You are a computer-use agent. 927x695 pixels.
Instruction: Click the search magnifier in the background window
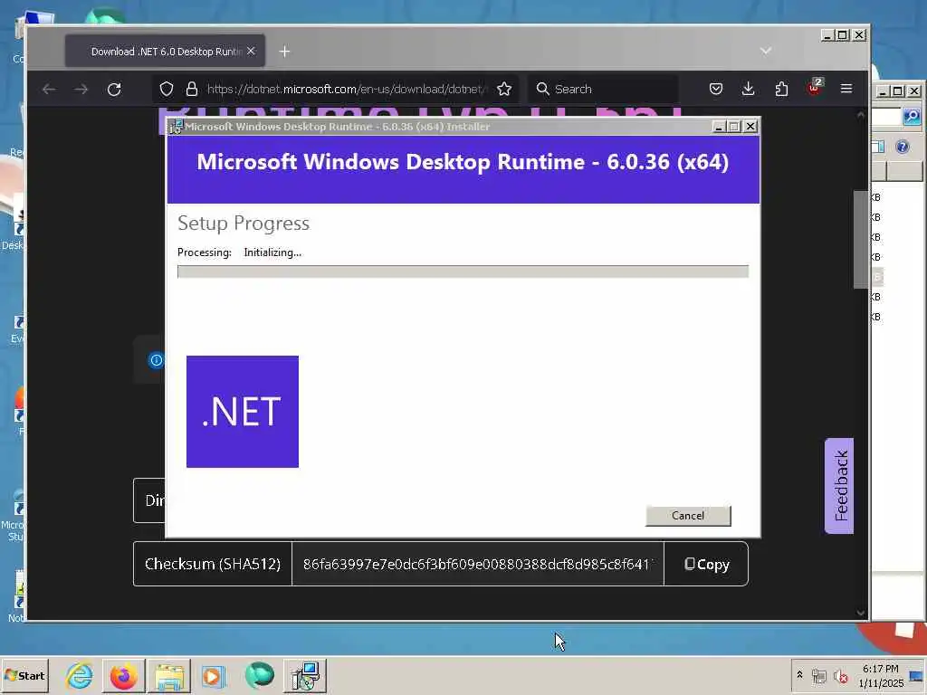pyautogui.click(x=912, y=117)
